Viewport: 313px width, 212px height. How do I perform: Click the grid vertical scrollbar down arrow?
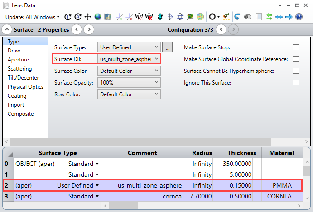click(x=307, y=198)
